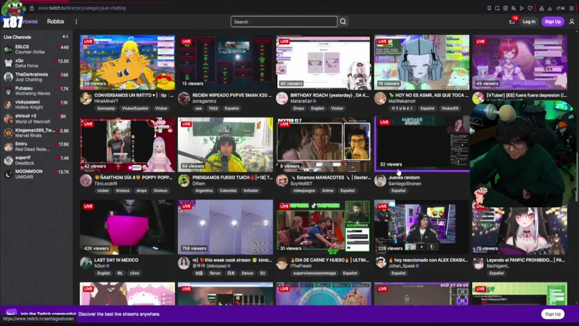Viewport: 579px width, 326px height.
Task: Open CONVERSAMOS UN RATITO stream thumbnail
Action: (x=127, y=62)
